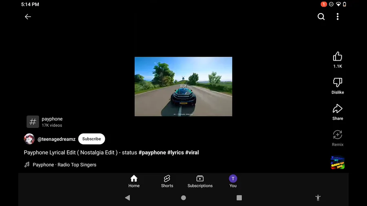Switch to the Subscriptions tab
The height and width of the screenshot is (206, 367).
click(200, 182)
